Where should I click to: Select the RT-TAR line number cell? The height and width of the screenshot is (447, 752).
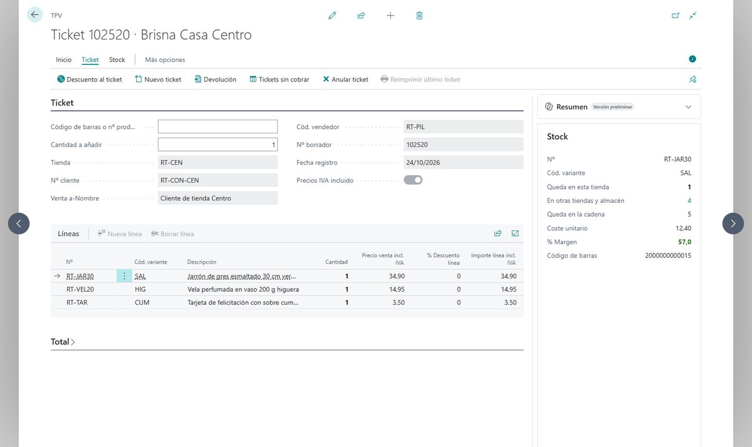76,302
